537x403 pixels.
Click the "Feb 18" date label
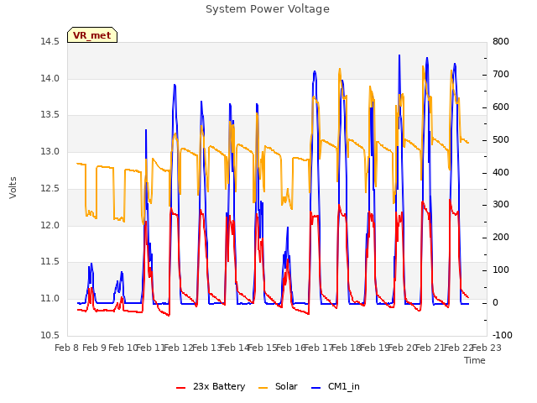[x=347, y=348]
